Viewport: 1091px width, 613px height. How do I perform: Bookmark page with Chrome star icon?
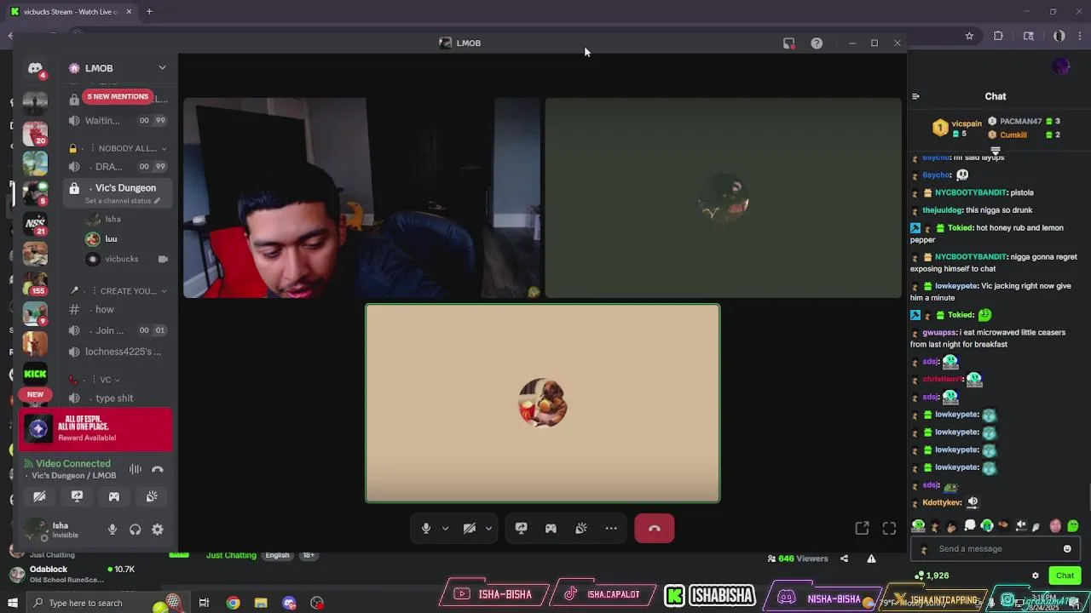pos(969,36)
